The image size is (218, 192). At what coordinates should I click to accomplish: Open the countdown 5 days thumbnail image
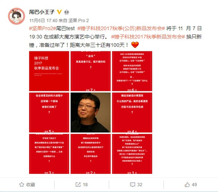click(x=49, y=112)
